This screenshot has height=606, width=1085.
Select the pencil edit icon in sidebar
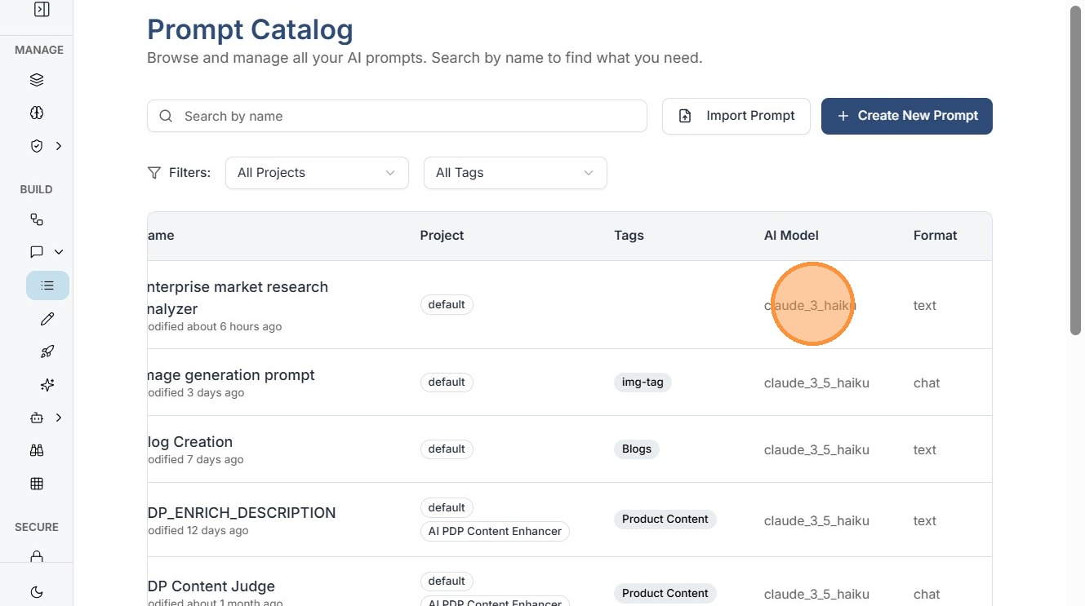tap(47, 319)
